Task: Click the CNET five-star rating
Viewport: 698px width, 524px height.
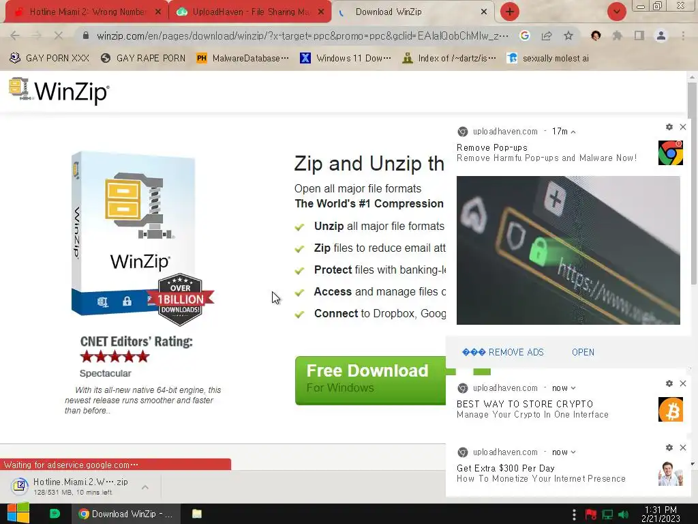Action: tap(115, 356)
